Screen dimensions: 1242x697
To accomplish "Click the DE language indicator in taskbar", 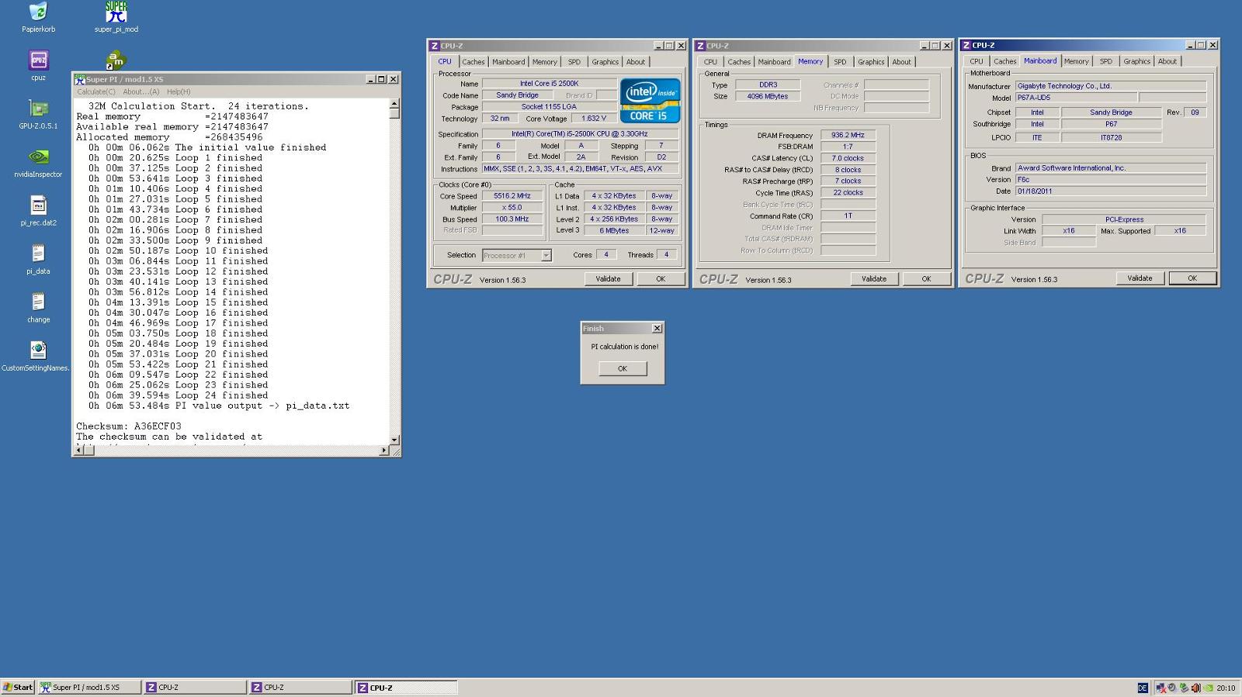I will click(1143, 688).
